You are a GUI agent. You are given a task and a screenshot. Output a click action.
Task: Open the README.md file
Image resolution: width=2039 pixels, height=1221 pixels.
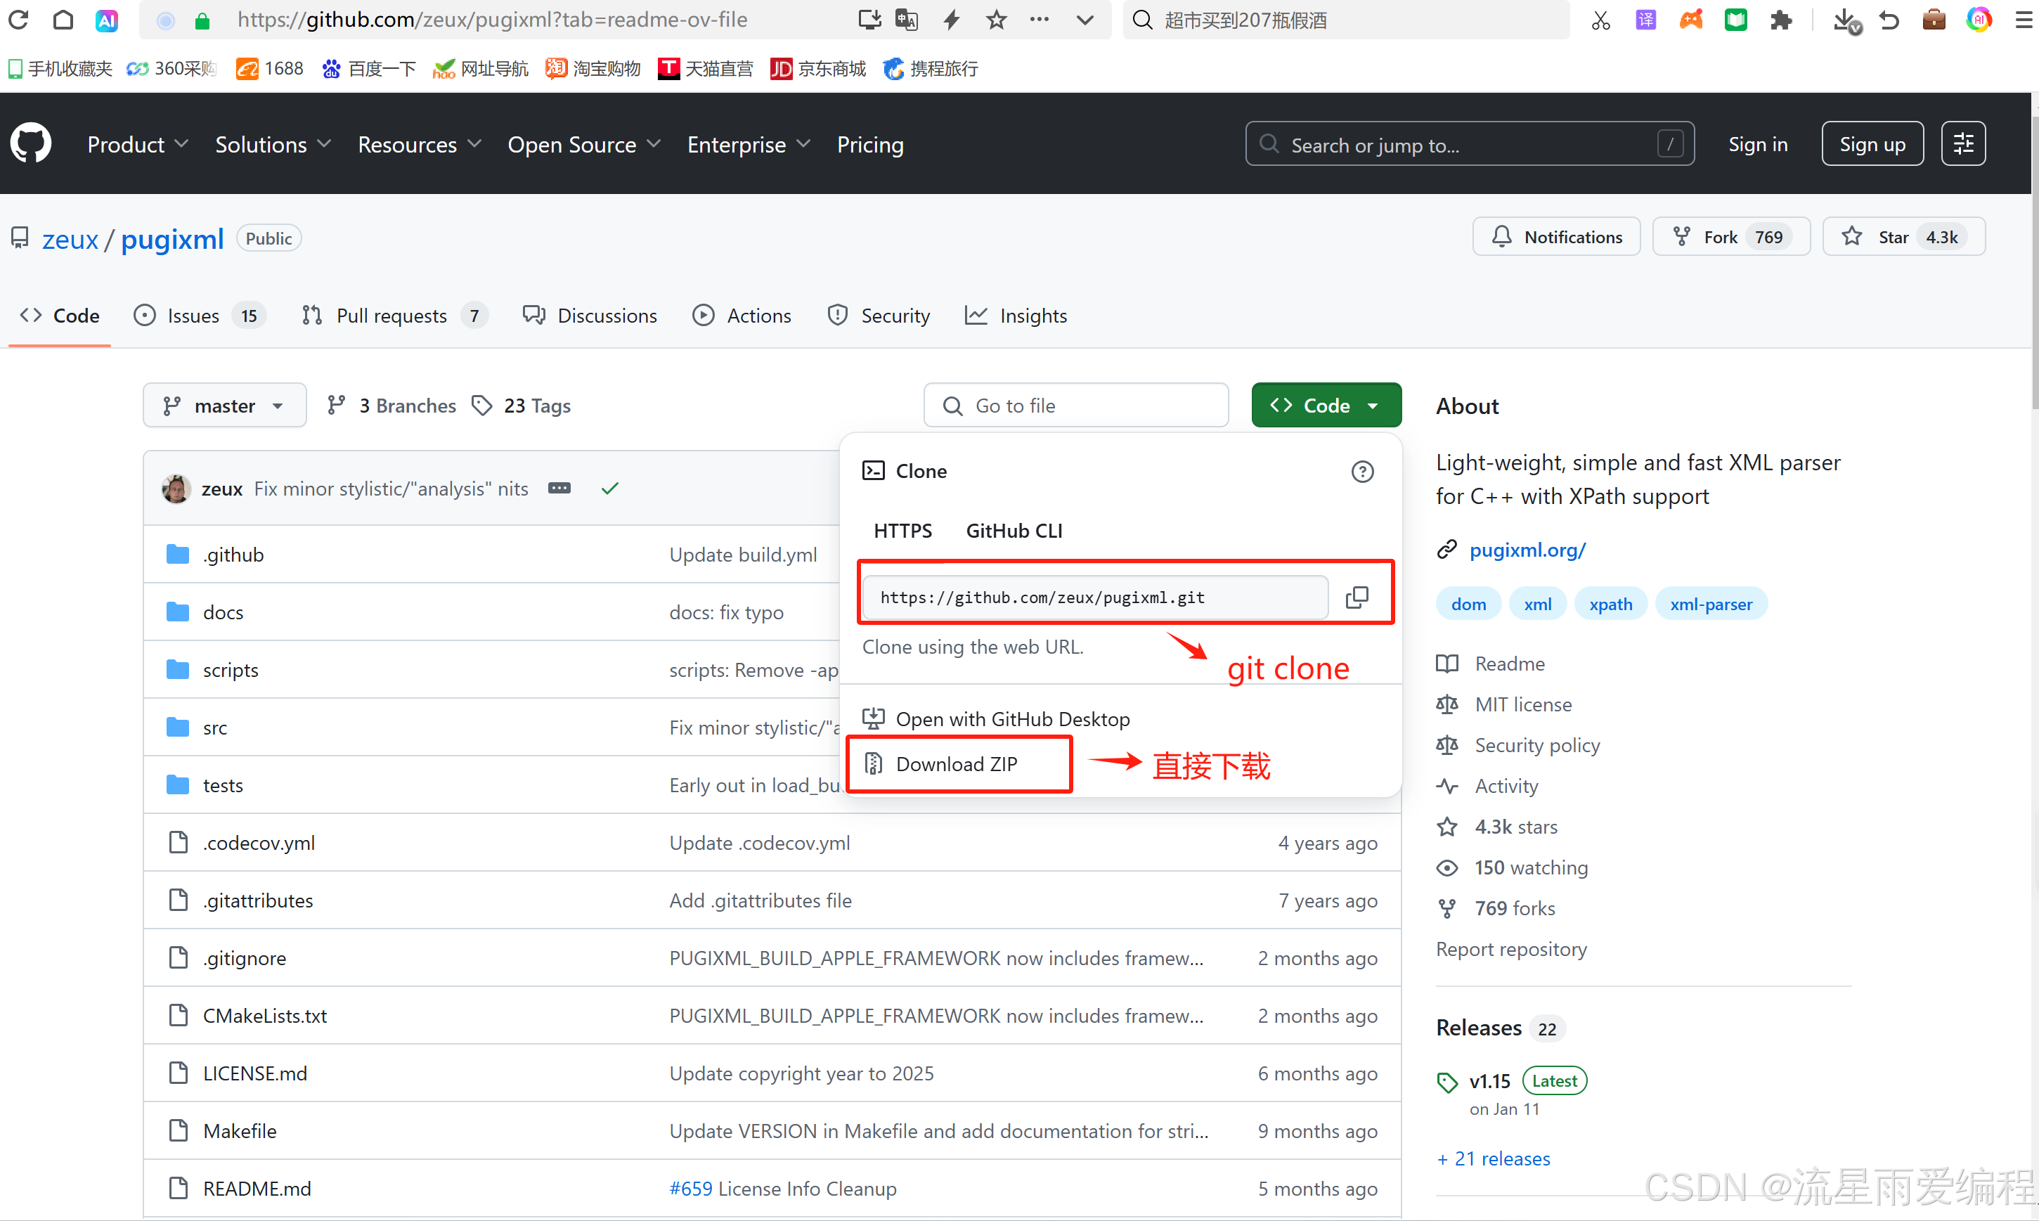[x=257, y=1188]
